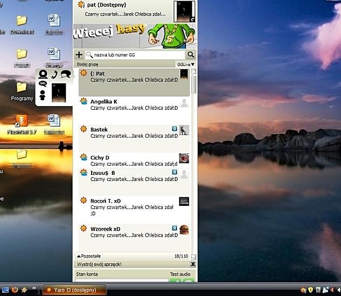Click Cichy D's avatar thumbnail
The height and width of the screenshot is (296, 341).
click(x=184, y=158)
